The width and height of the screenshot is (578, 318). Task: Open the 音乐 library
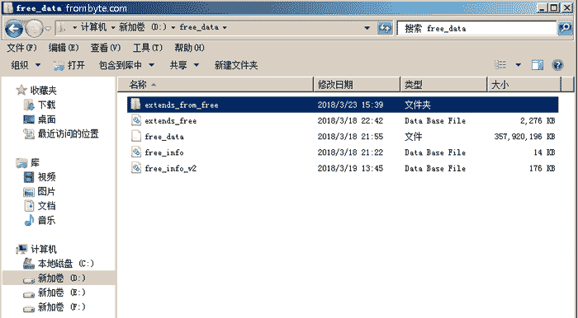click(46, 220)
